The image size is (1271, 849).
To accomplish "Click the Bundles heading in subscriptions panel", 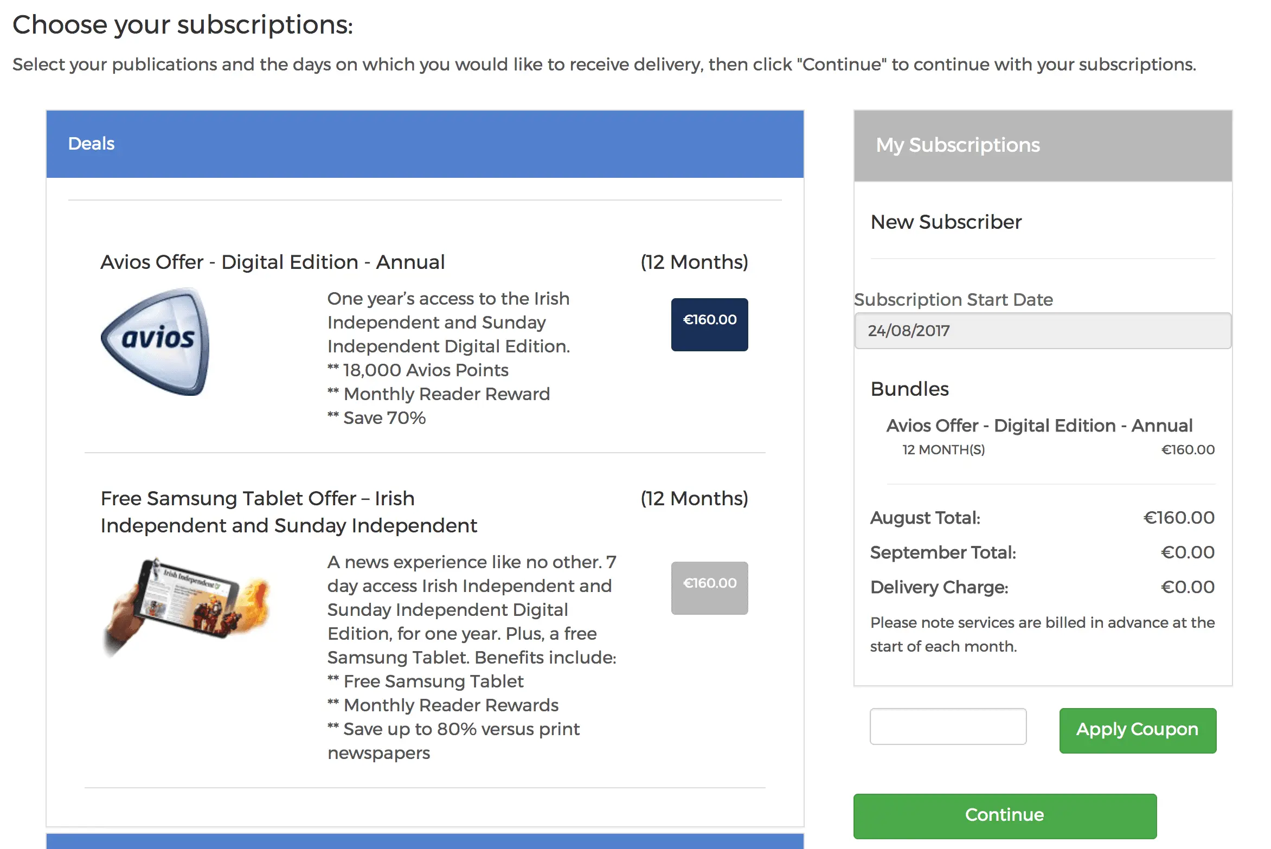I will coord(909,389).
